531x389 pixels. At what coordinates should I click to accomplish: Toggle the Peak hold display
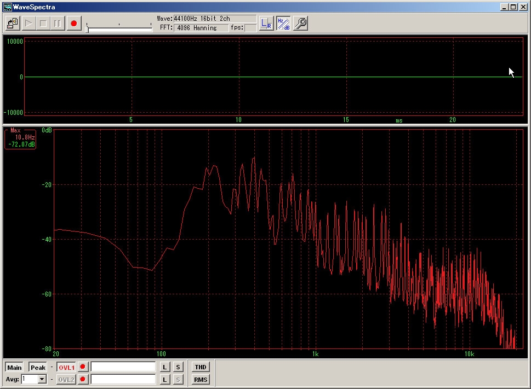(x=38, y=367)
